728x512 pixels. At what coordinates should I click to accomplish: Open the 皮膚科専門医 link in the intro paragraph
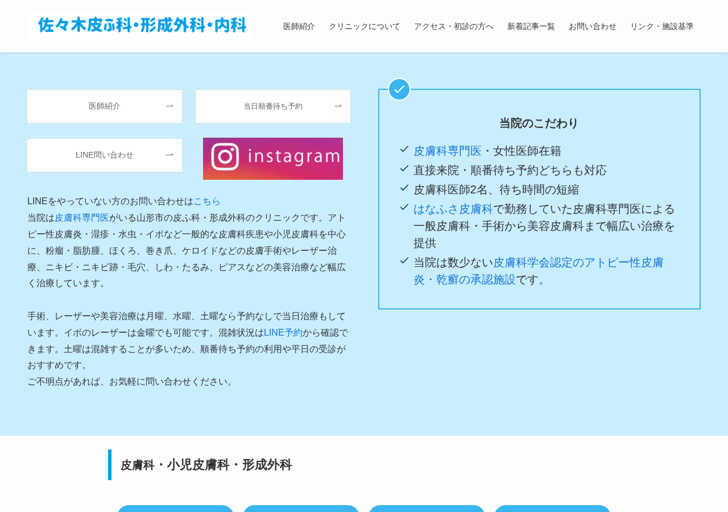tap(82, 218)
